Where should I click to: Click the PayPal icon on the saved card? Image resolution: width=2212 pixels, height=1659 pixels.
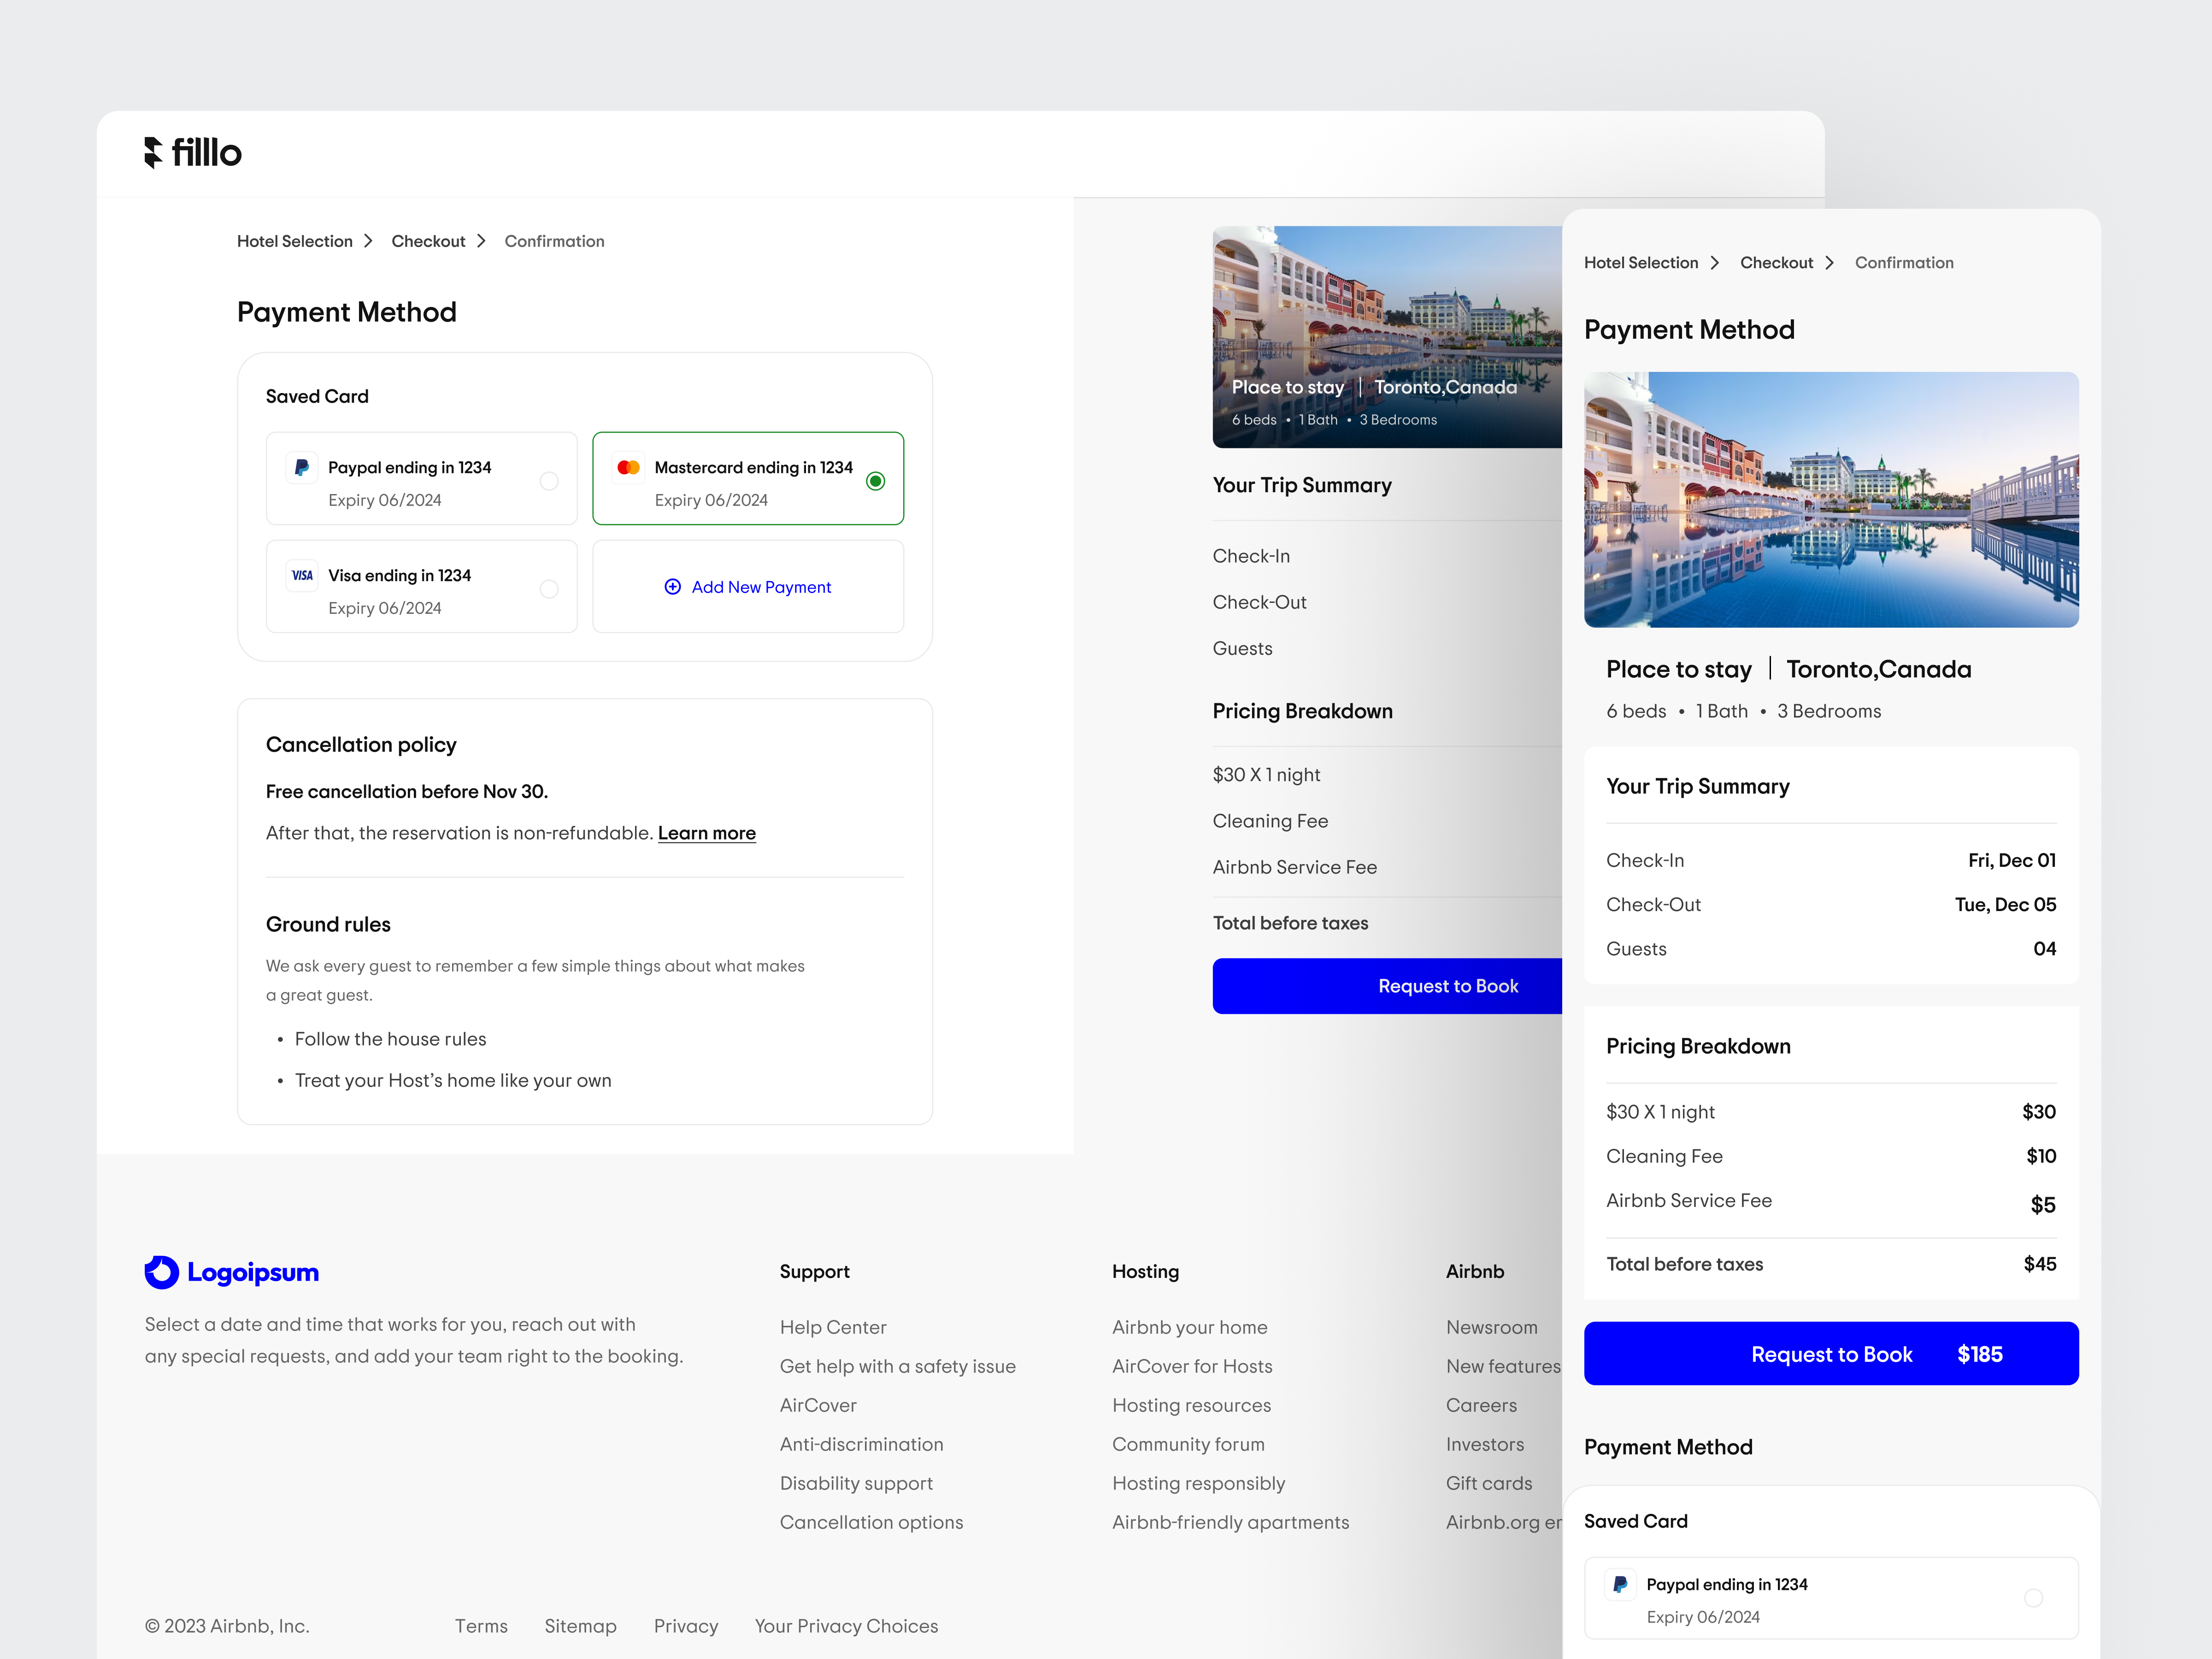[302, 467]
